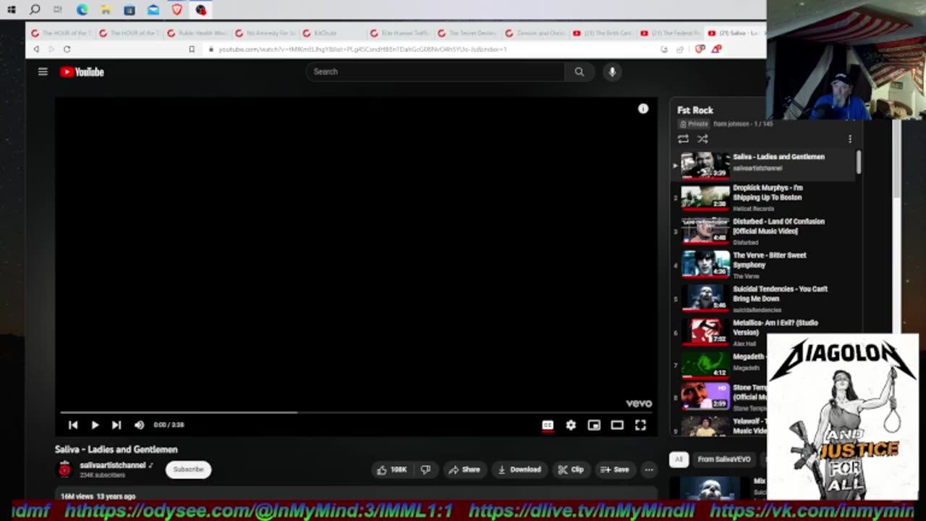The image size is (926, 521).
Task: Focus the YouTube search box
Action: (436, 72)
